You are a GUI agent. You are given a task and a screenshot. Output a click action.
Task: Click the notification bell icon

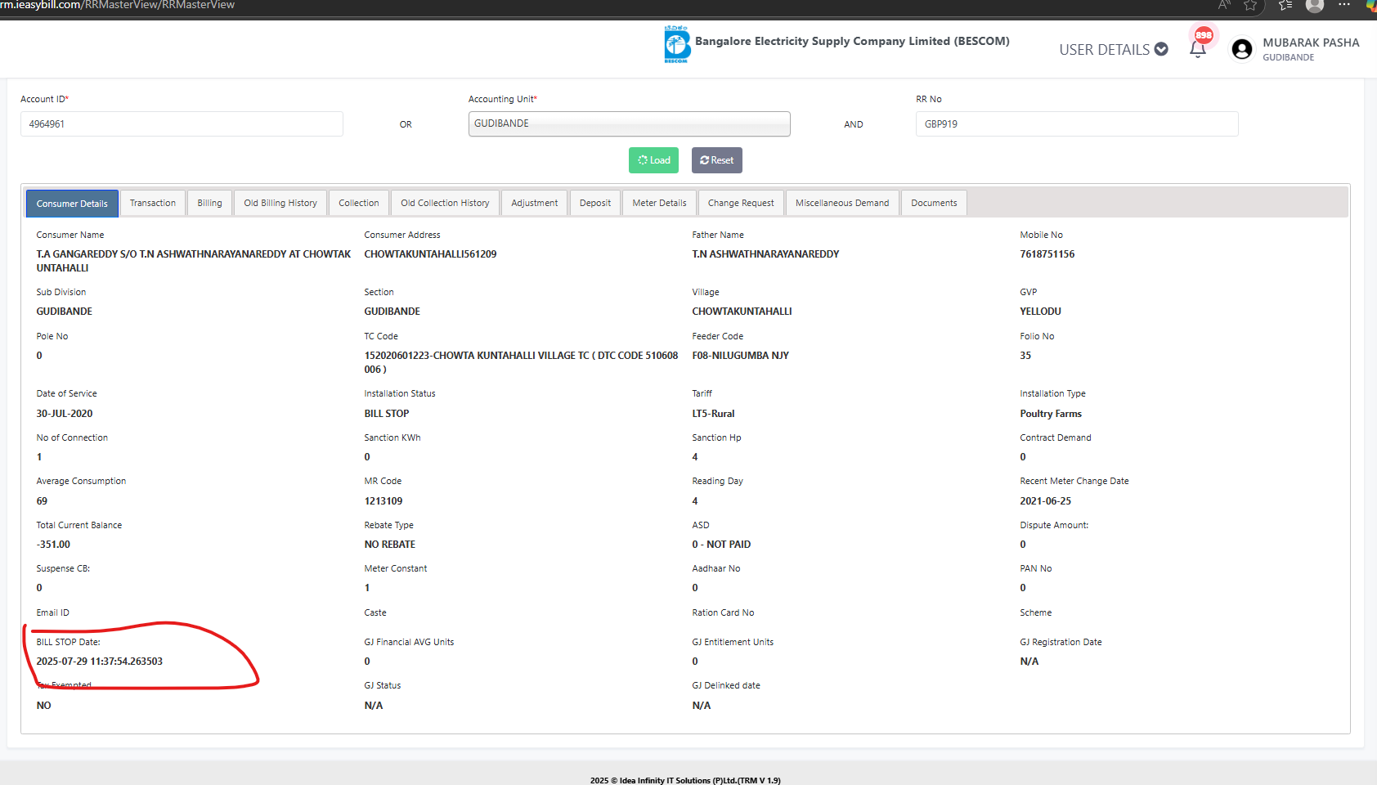(1197, 49)
